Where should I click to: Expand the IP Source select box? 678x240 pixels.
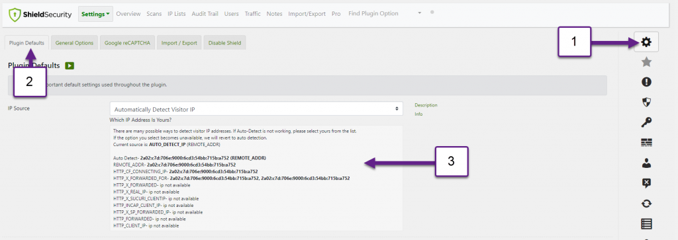[256, 109]
